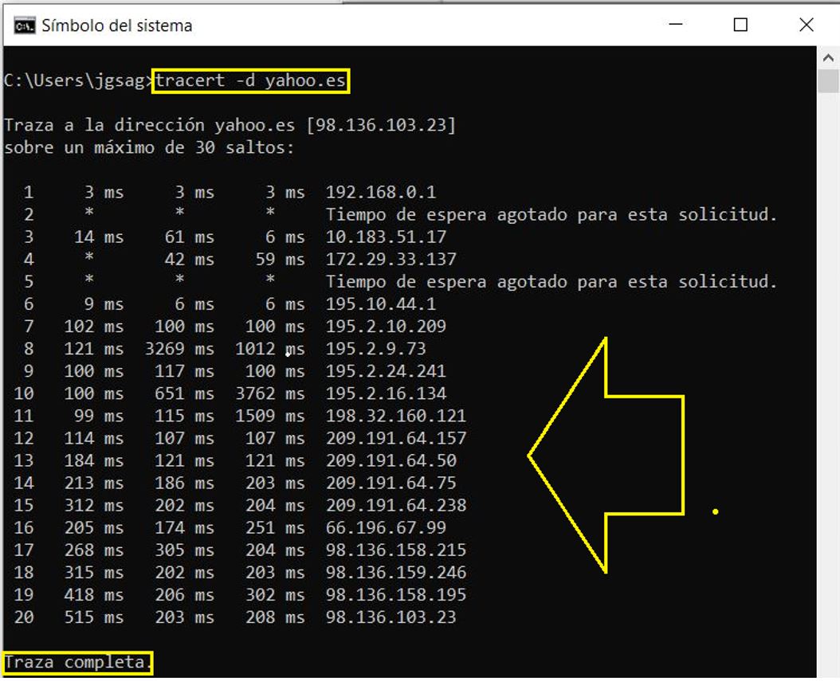The image size is (840, 681).
Task: Click hop 18 address 98.136.159.246
Action: (x=396, y=573)
